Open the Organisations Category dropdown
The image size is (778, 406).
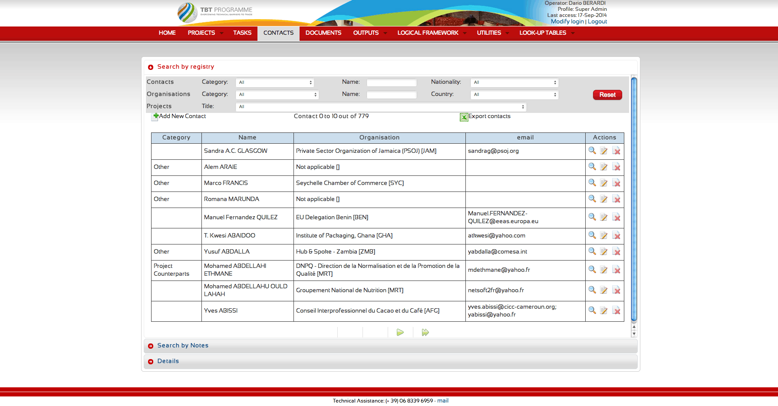pyautogui.click(x=277, y=95)
